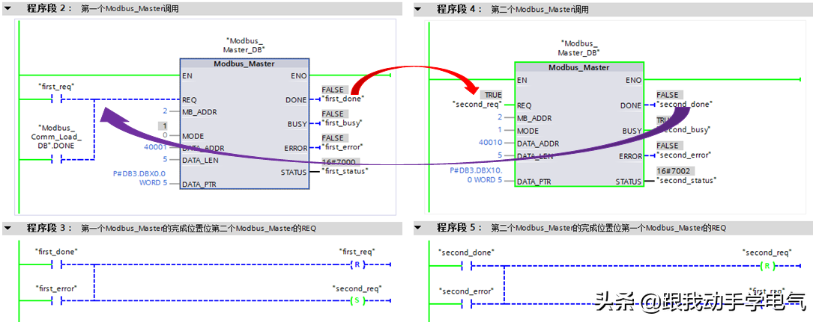Image resolution: width=816 pixels, height=322 pixels.
Task: Click the TRUE monitor value above "second_req"
Action: [492, 96]
